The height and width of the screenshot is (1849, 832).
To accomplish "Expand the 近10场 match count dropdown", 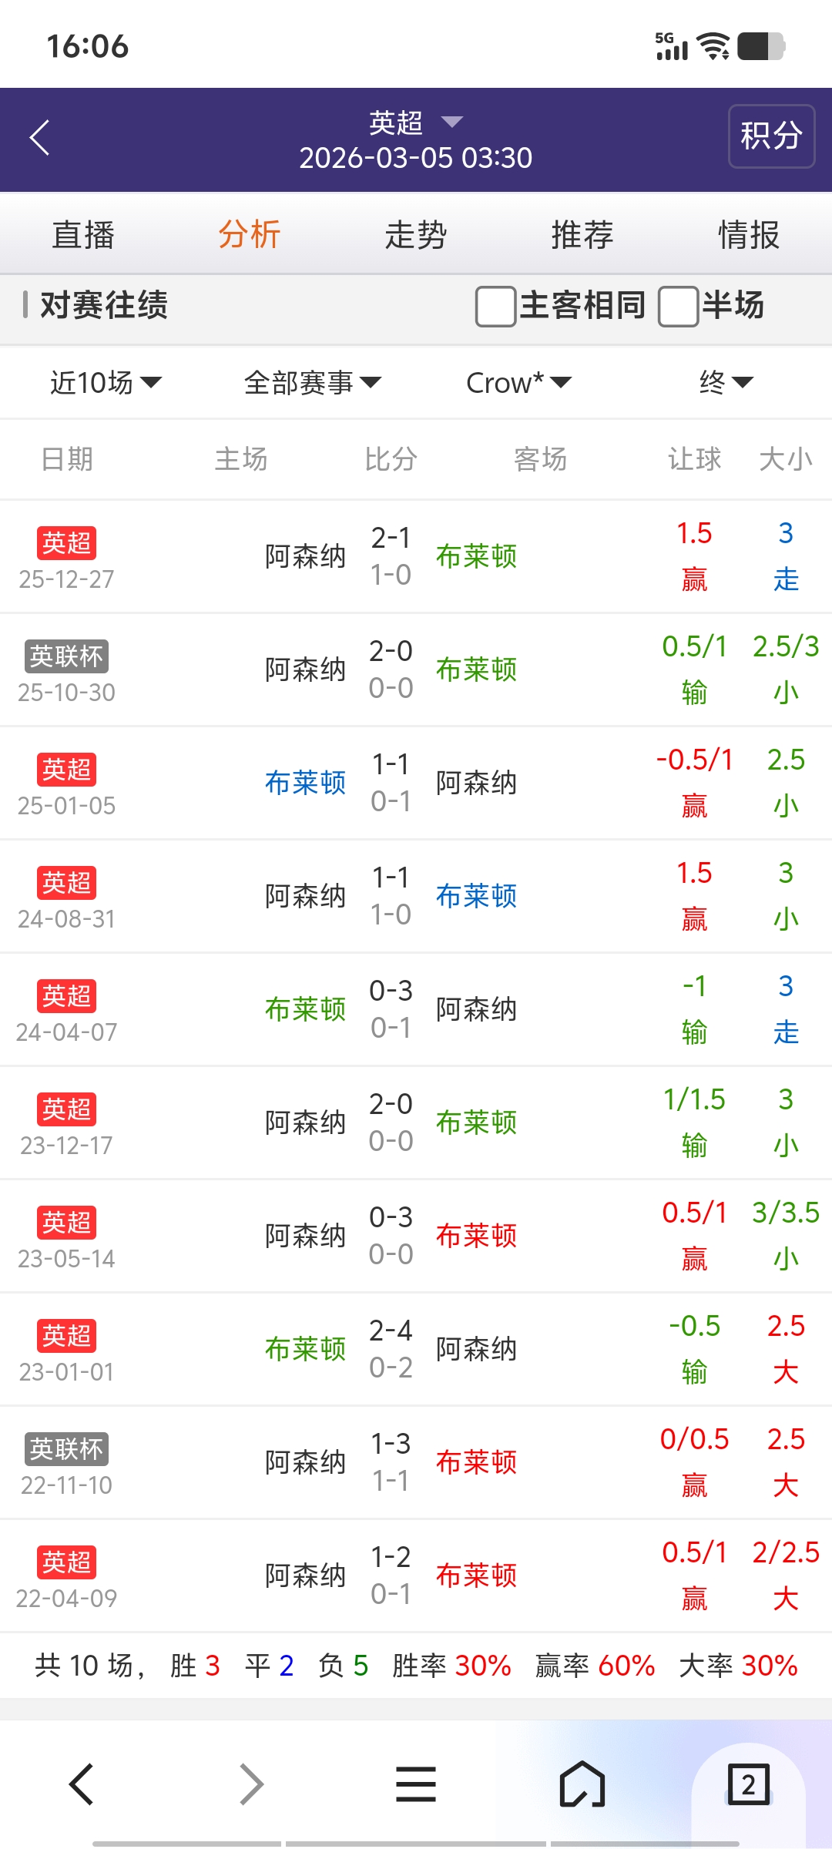I will coord(106,382).
